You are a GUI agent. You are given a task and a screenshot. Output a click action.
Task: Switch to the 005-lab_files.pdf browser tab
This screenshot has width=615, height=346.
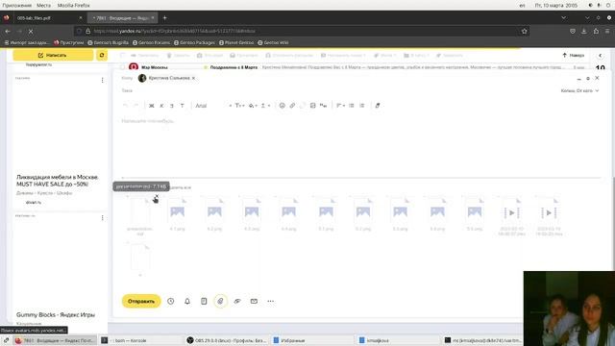click(44, 18)
